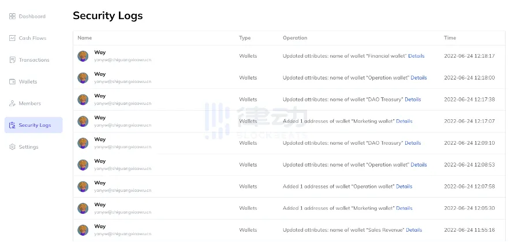The width and height of the screenshot is (512, 242).
Task: Open the Dashboard menu item
Action: coord(32,16)
